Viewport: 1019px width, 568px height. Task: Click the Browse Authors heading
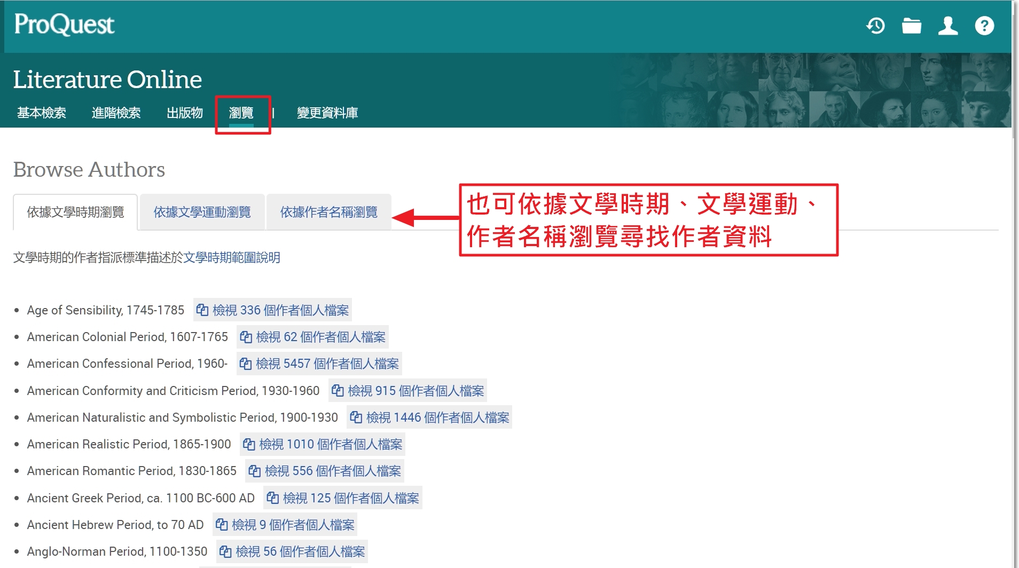89,170
